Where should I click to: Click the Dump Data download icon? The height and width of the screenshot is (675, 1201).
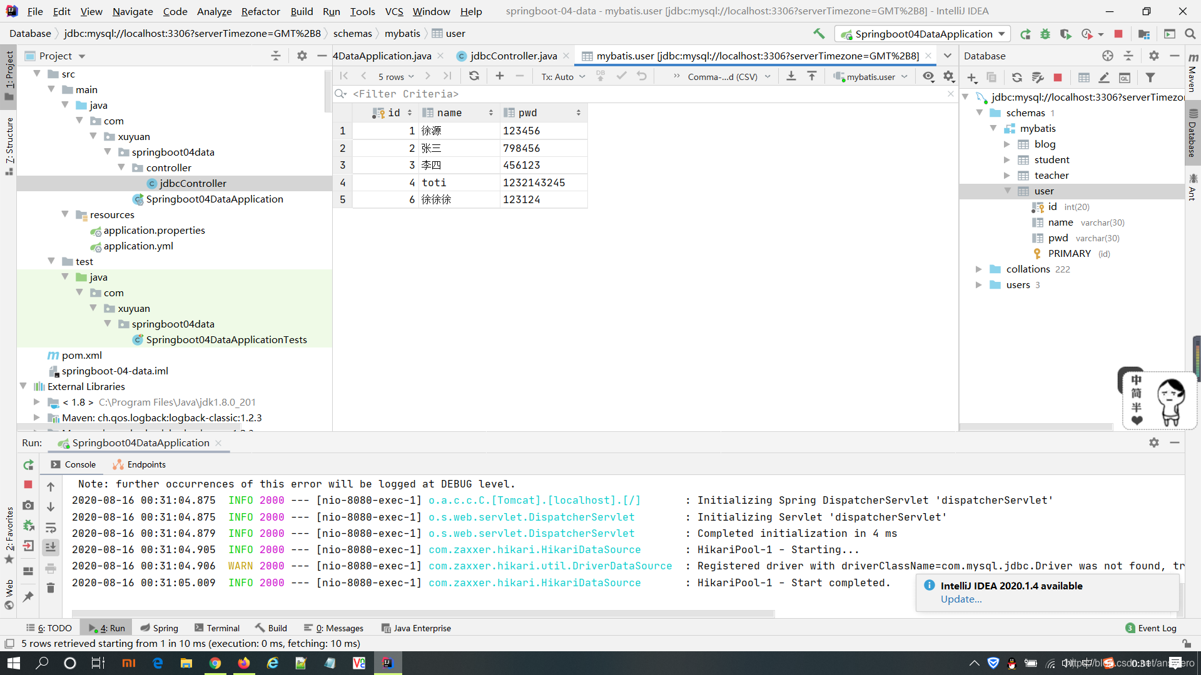point(791,76)
